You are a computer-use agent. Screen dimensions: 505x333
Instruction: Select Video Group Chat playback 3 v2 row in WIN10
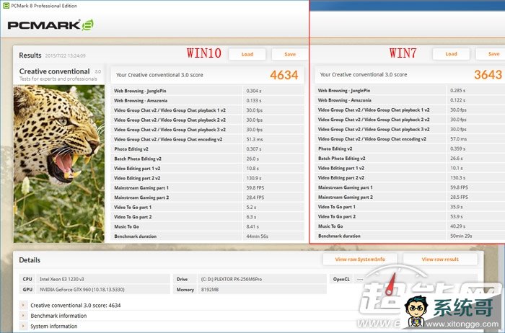tap(208, 129)
